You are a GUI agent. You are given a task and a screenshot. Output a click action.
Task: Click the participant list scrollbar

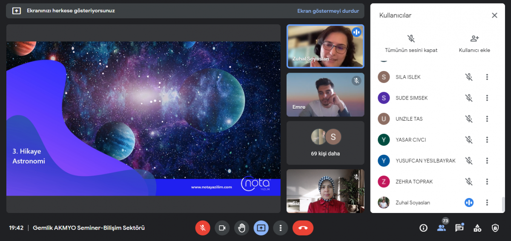pyautogui.click(x=503, y=204)
